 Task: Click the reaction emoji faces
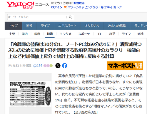(48, 66)
